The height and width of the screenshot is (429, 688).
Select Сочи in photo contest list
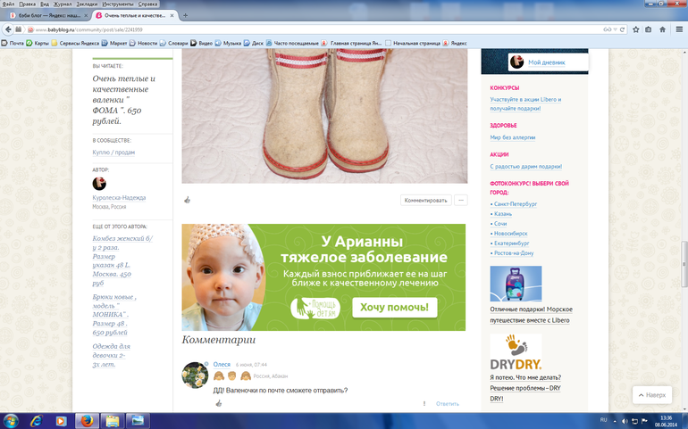(500, 224)
